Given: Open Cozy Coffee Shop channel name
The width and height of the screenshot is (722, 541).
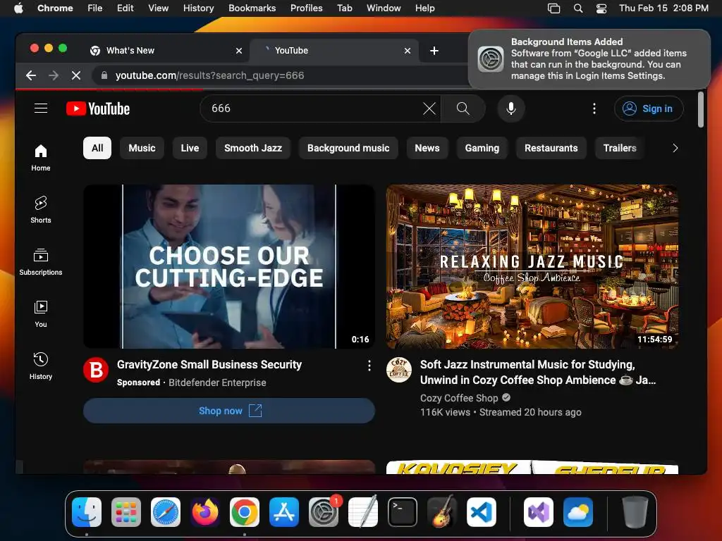Looking at the screenshot, I should coord(458,398).
